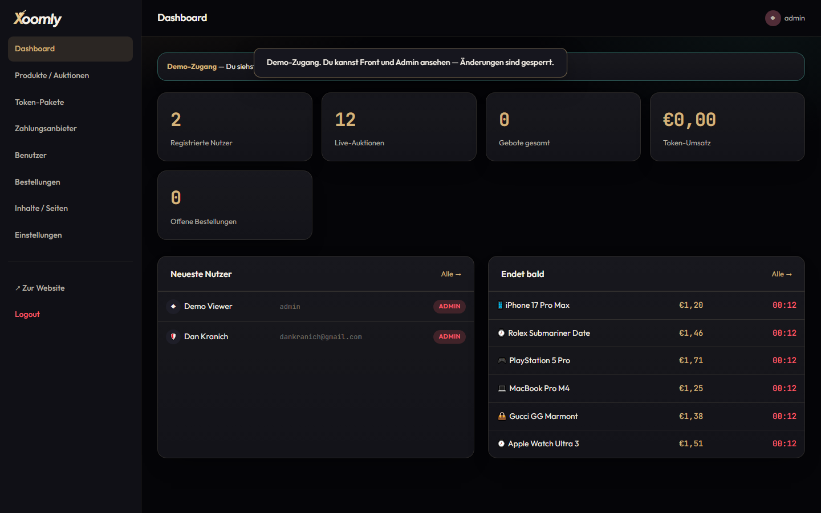Open the admin avatar icon
This screenshot has height=513, width=821.
point(773,18)
